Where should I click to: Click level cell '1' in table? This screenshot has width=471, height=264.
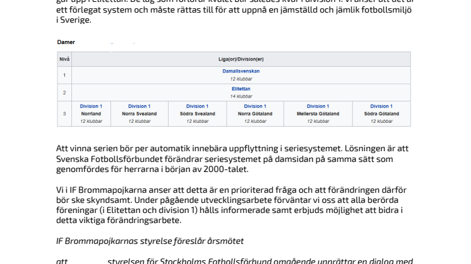point(64,75)
